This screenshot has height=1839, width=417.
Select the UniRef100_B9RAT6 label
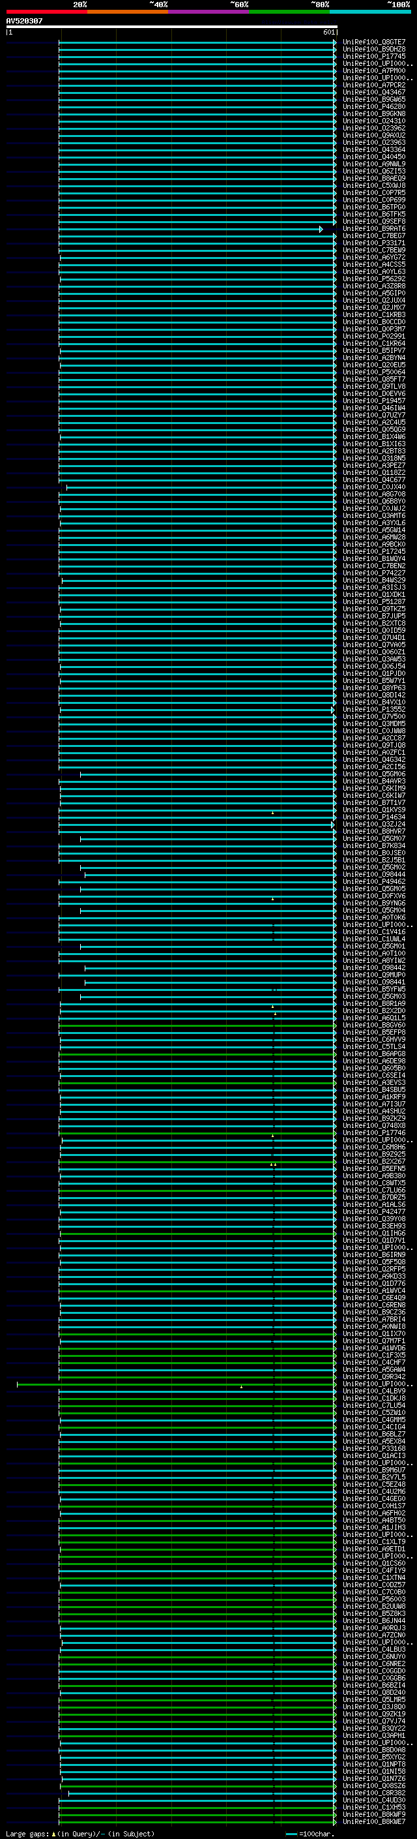(374, 228)
